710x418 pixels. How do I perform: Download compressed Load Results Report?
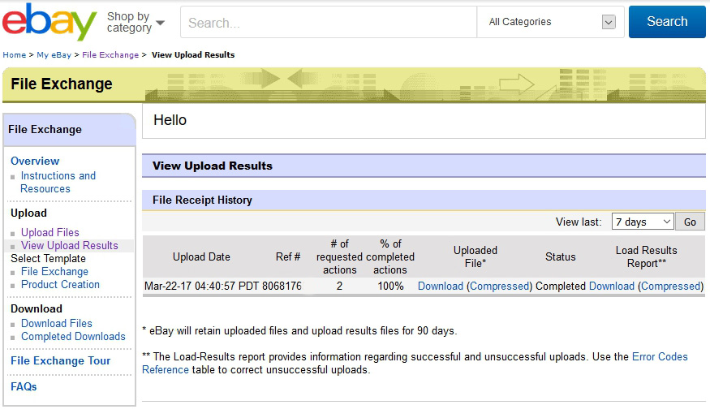[x=670, y=287]
